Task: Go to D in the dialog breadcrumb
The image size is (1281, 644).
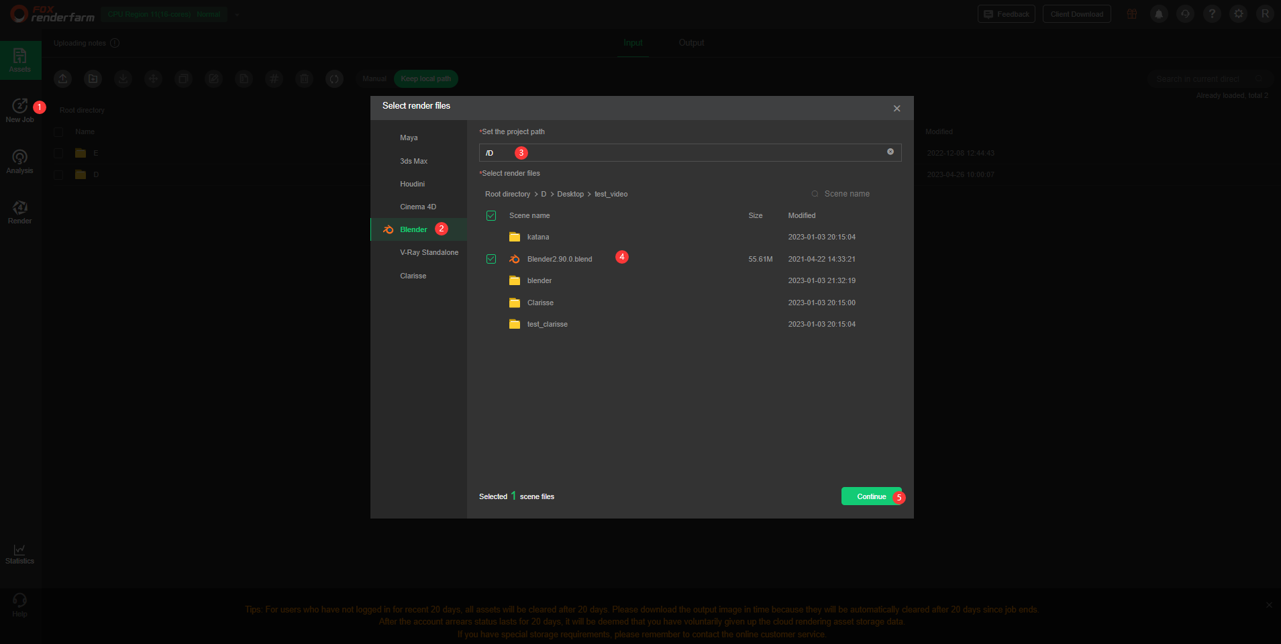Action: coord(544,195)
